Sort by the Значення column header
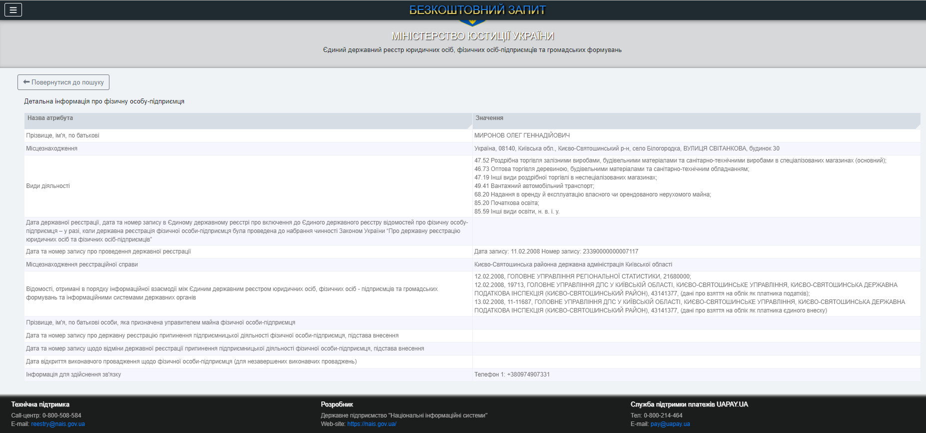 point(489,118)
